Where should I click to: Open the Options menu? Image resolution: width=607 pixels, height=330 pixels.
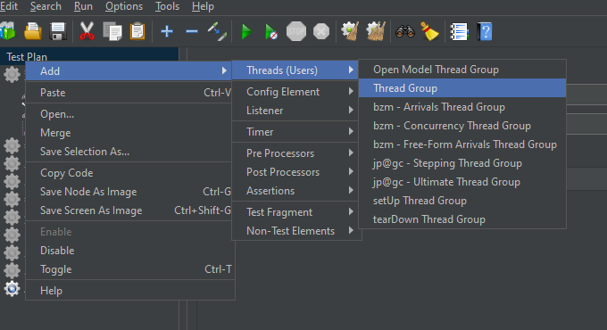click(124, 6)
